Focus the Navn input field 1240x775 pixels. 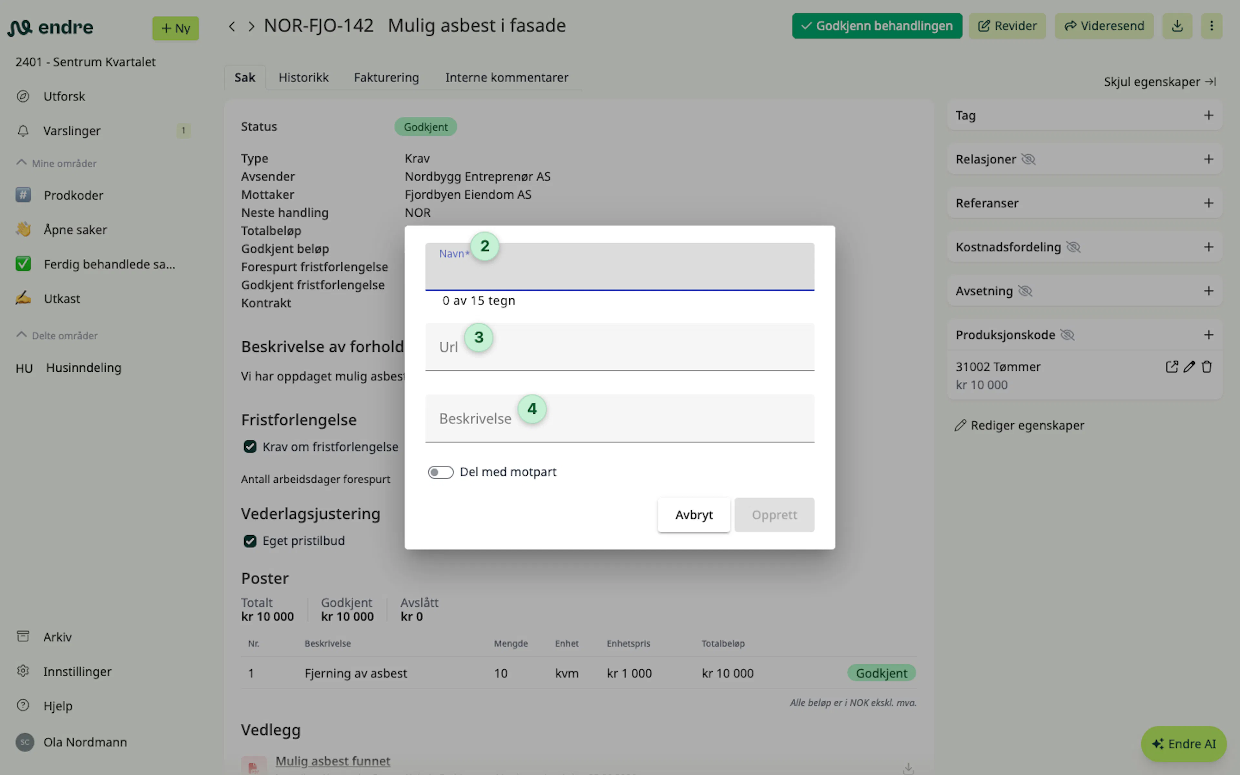[619, 266]
